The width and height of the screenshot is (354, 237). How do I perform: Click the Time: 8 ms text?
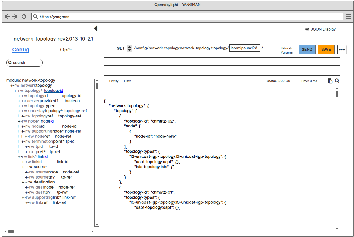(x=309, y=81)
